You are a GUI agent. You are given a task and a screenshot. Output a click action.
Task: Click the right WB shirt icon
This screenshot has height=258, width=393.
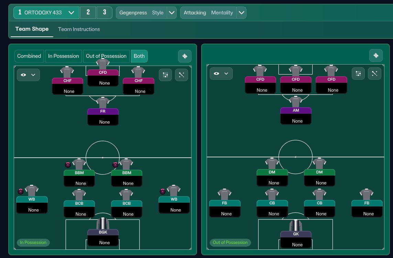174,191
